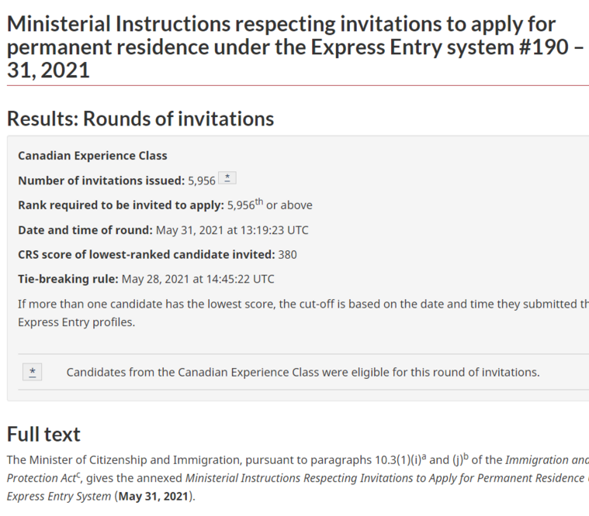
Task: Click the Rank required to be invited label
Action: [x=121, y=205]
